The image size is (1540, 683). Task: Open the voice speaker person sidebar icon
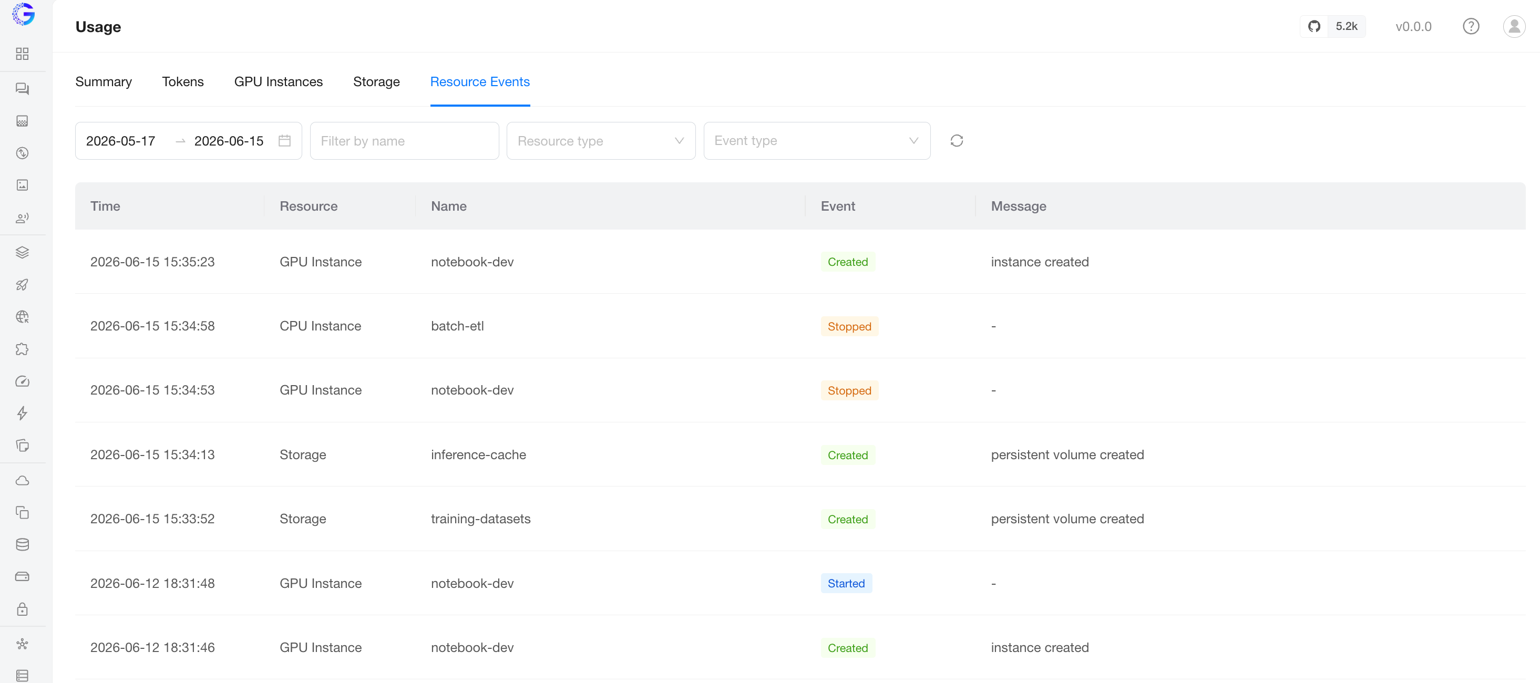point(22,218)
